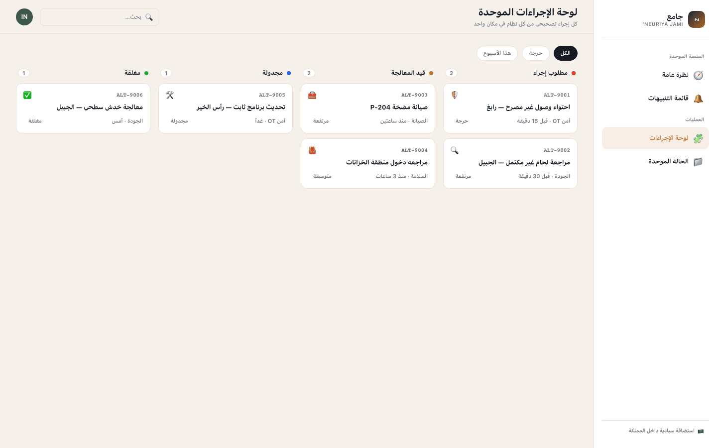Click the puzzle icon beside لوحة الإجراءات
Image resolution: width=717 pixels, height=448 pixels.
point(699,138)
